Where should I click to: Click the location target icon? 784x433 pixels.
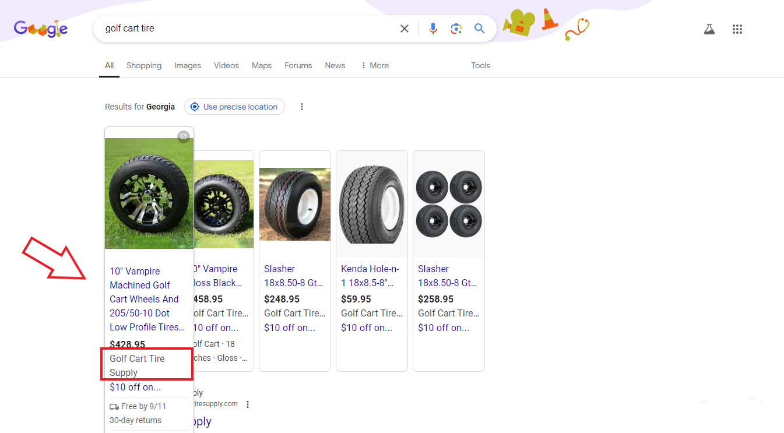(195, 107)
